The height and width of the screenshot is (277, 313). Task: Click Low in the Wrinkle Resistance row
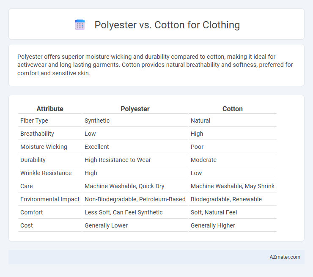(x=196, y=173)
